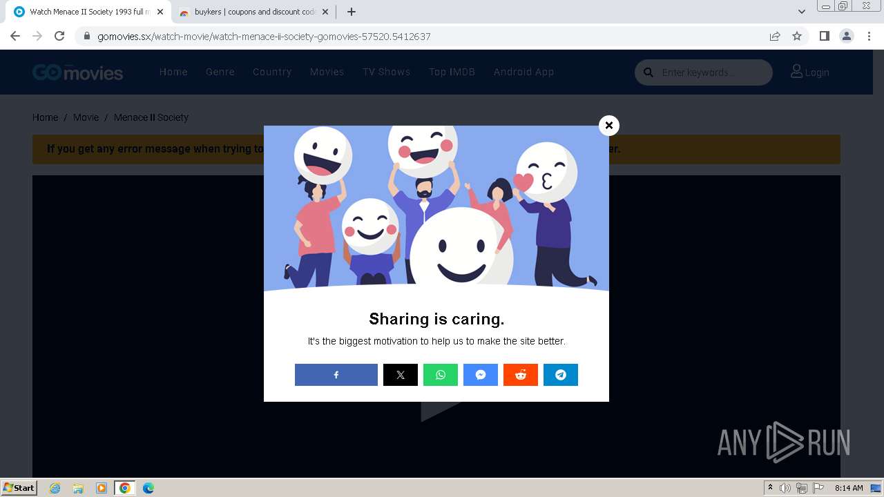Screen dimensions: 884x497
Task: Share on Facebook from the popup
Action: (336, 375)
